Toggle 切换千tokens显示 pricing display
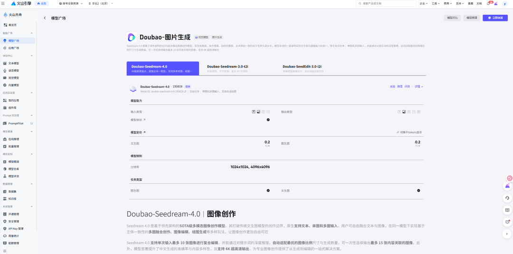This screenshot has height=254, width=513. click(409, 132)
